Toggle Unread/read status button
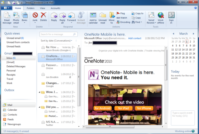Viewport: 199px width, 134px height. pos(103,17)
